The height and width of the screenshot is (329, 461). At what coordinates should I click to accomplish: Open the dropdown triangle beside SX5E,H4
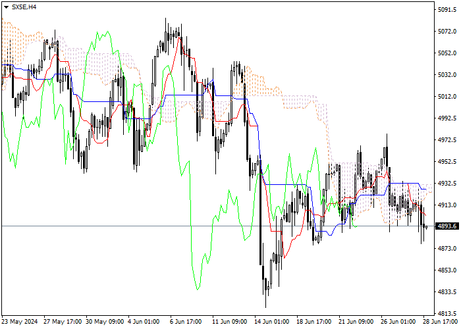click(x=6, y=7)
